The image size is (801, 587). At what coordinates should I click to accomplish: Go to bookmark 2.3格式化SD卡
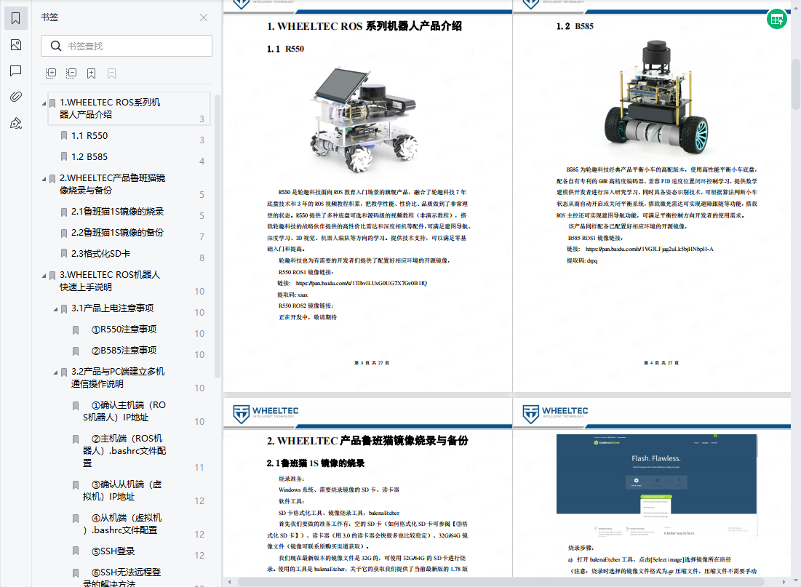click(101, 253)
